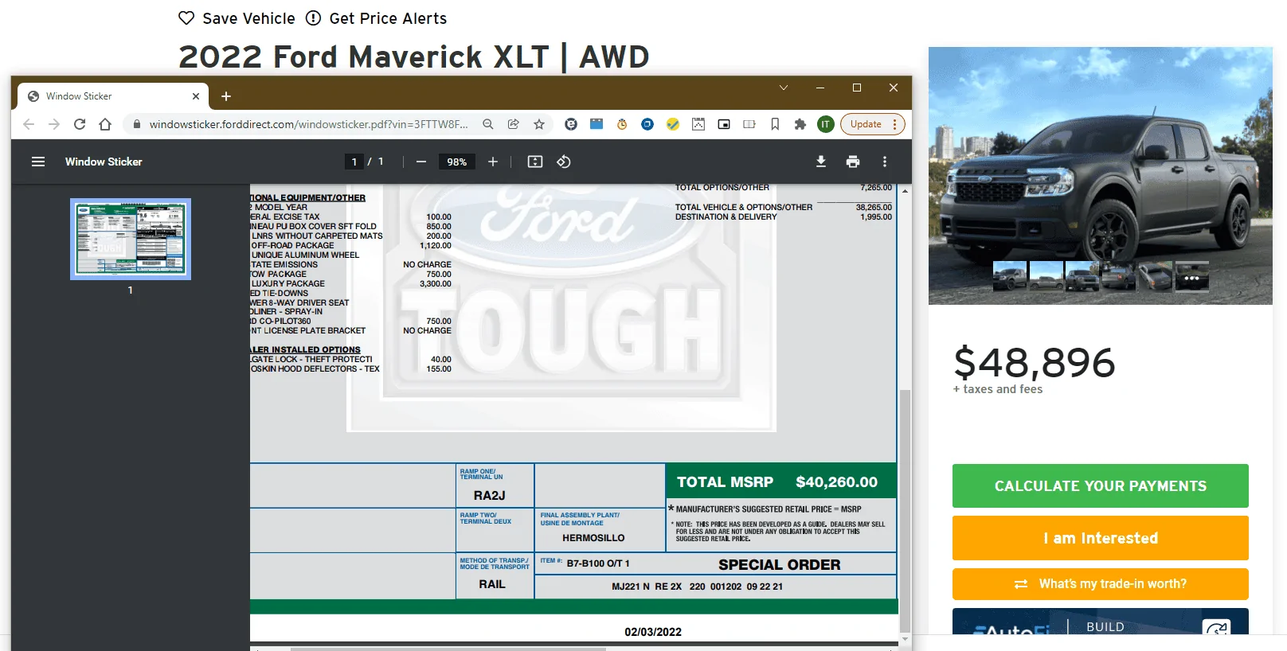Share this page via address bar icon
Image resolution: width=1287 pixels, height=651 pixels.
(514, 124)
